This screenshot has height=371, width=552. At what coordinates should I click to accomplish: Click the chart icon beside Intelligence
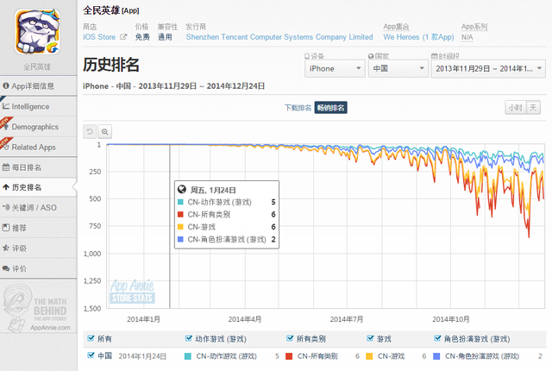[6, 105]
